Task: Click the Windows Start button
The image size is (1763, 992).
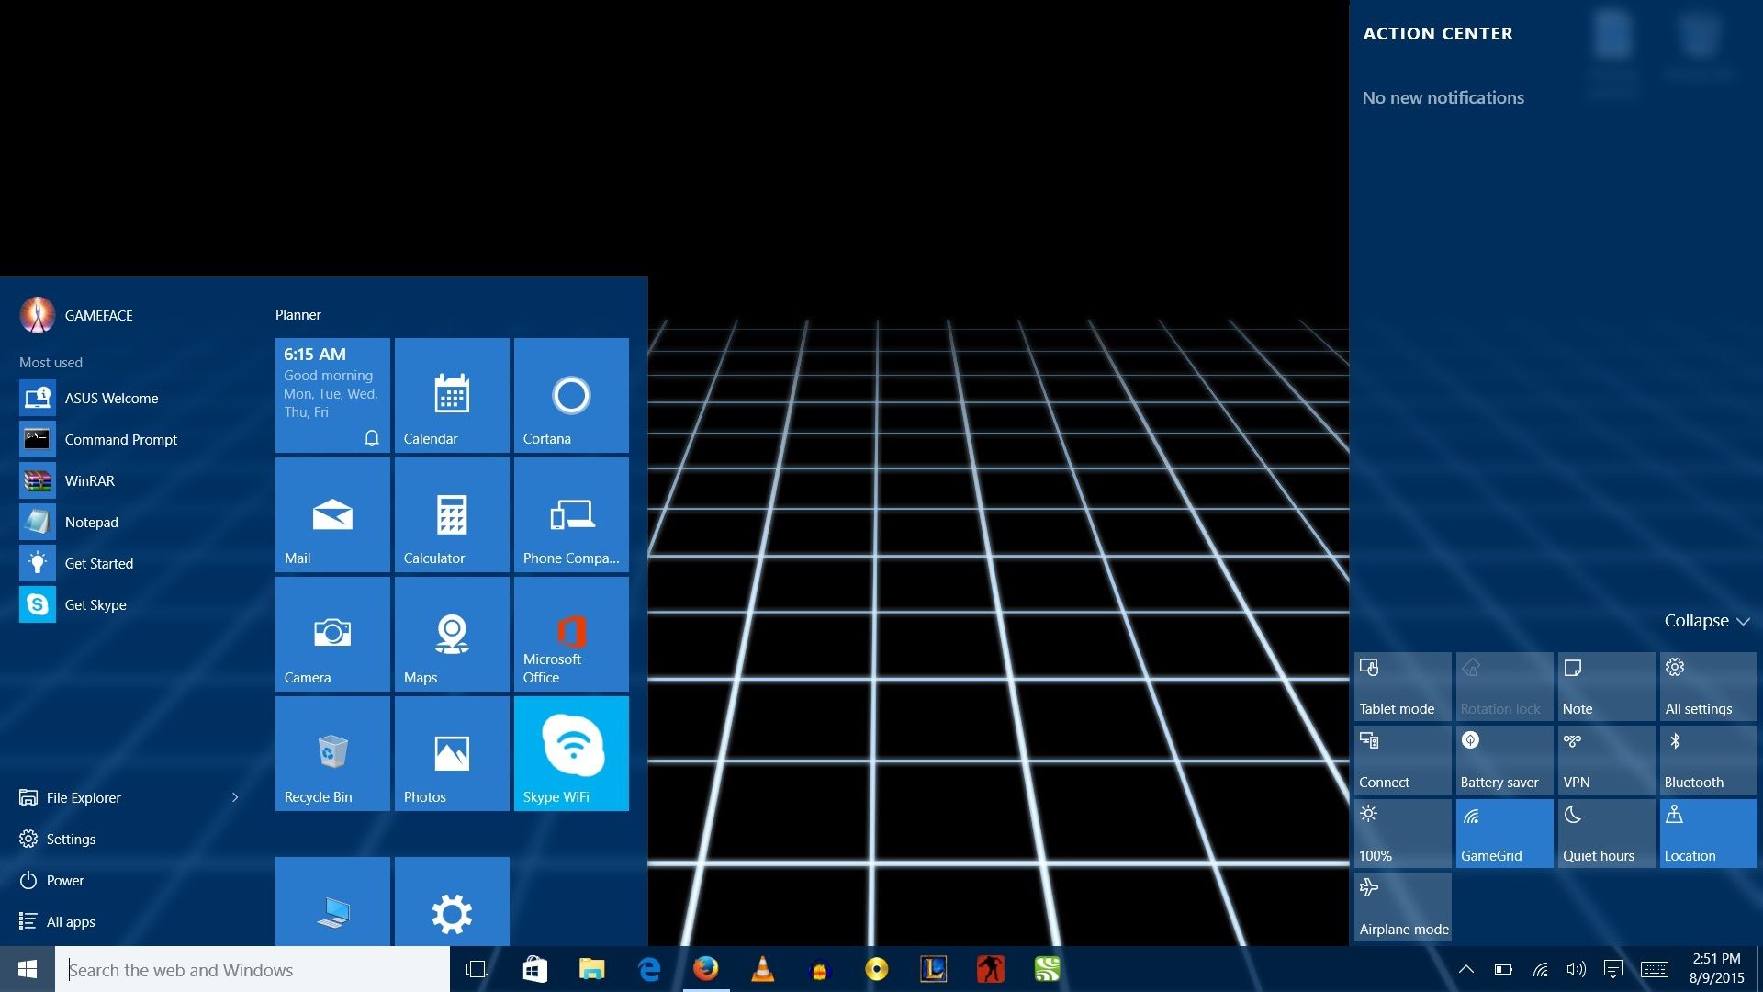Action: [28, 969]
